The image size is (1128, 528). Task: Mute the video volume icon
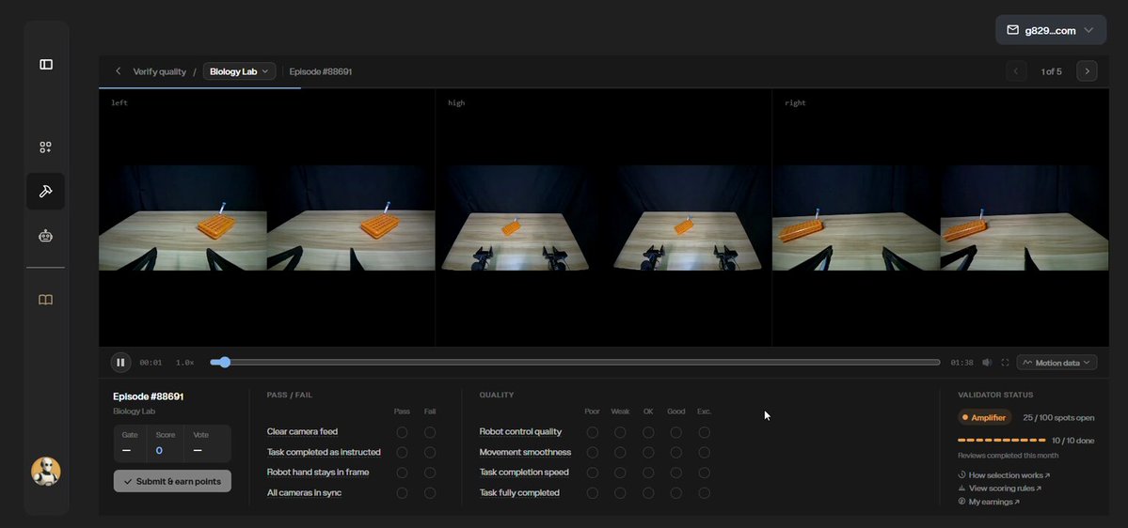987,363
